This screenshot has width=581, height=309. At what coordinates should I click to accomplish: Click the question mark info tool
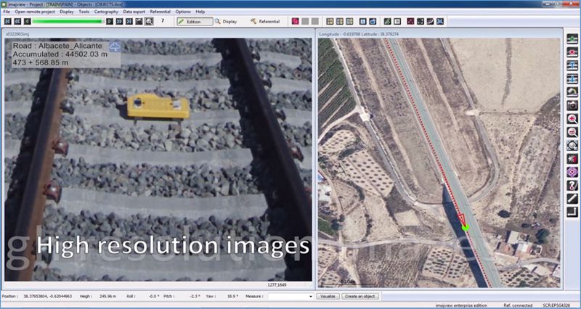[x=572, y=186]
